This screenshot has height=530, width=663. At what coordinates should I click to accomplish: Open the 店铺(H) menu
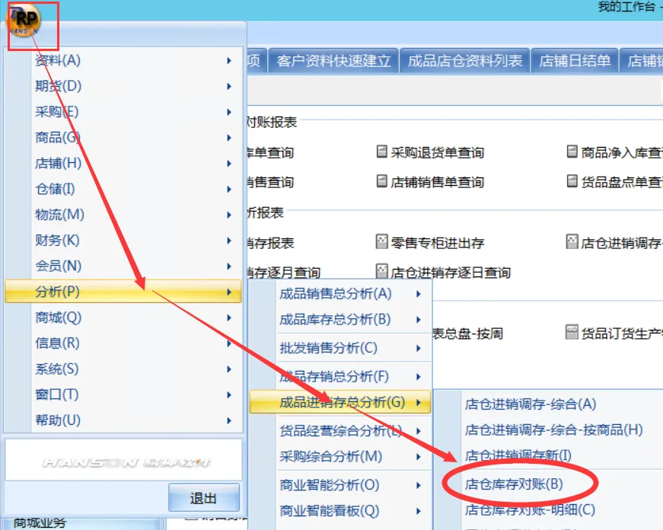coord(59,163)
